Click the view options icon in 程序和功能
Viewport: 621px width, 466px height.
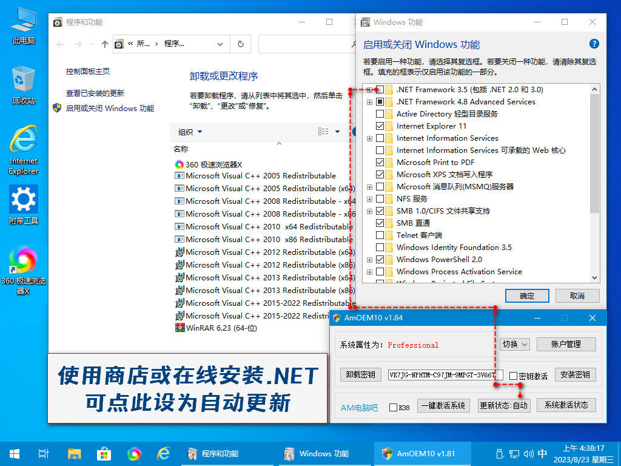click(323, 132)
